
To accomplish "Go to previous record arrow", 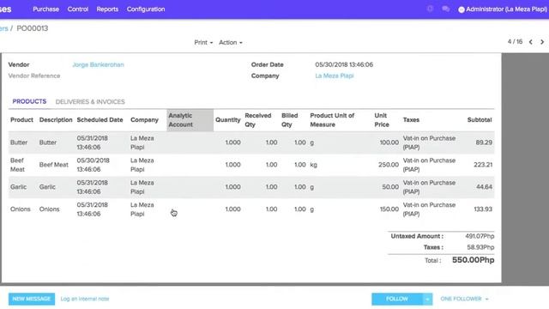I will coord(531,42).
